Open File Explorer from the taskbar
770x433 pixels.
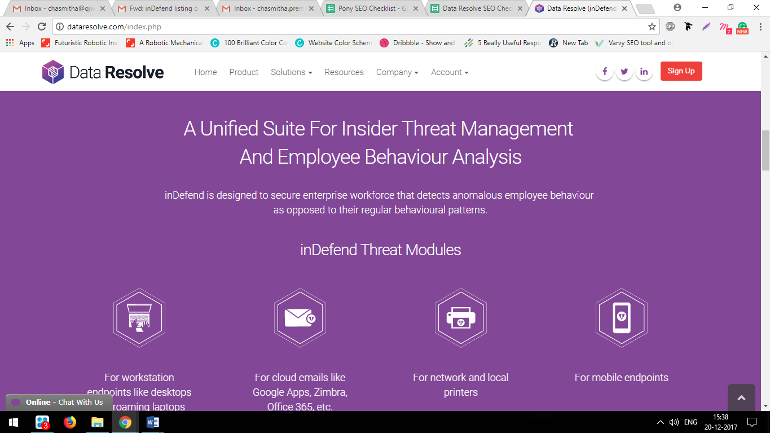[x=98, y=422]
